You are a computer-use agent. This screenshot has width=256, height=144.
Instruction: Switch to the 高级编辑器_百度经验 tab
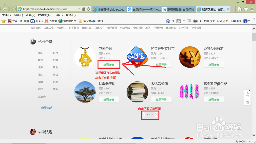[179, 9]
